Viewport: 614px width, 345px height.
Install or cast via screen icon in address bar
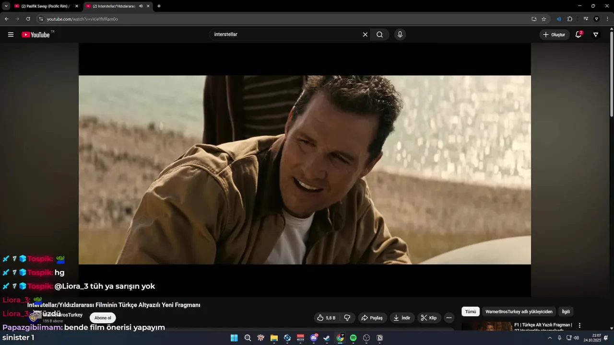click(x=534, y=19)
